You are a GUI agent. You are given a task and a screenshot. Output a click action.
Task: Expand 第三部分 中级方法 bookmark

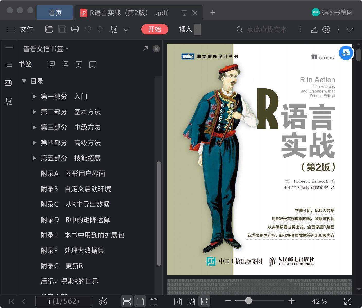coord(34,127)
